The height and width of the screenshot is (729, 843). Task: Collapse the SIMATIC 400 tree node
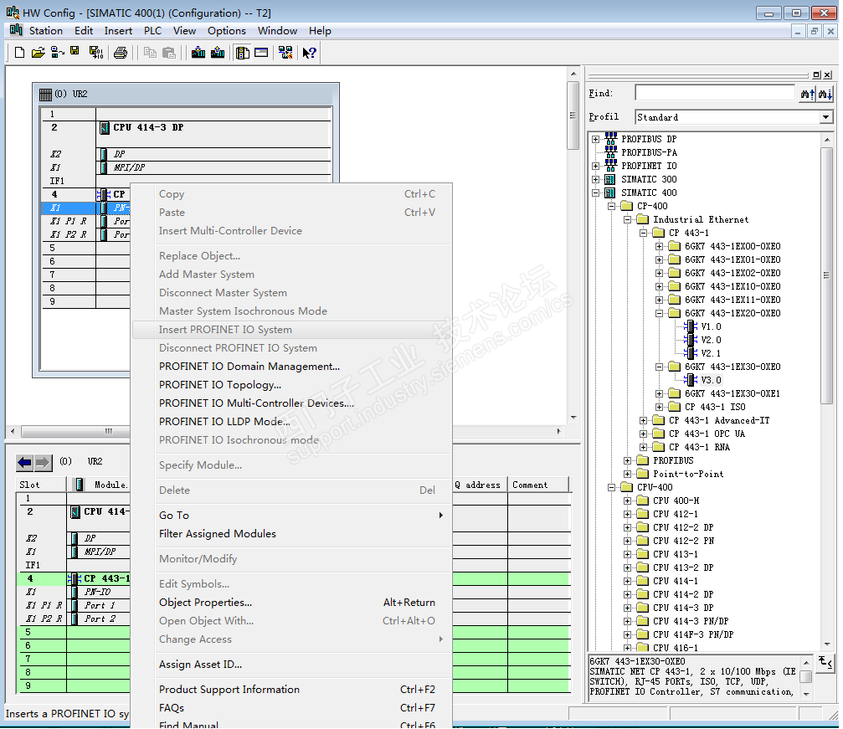596,193
